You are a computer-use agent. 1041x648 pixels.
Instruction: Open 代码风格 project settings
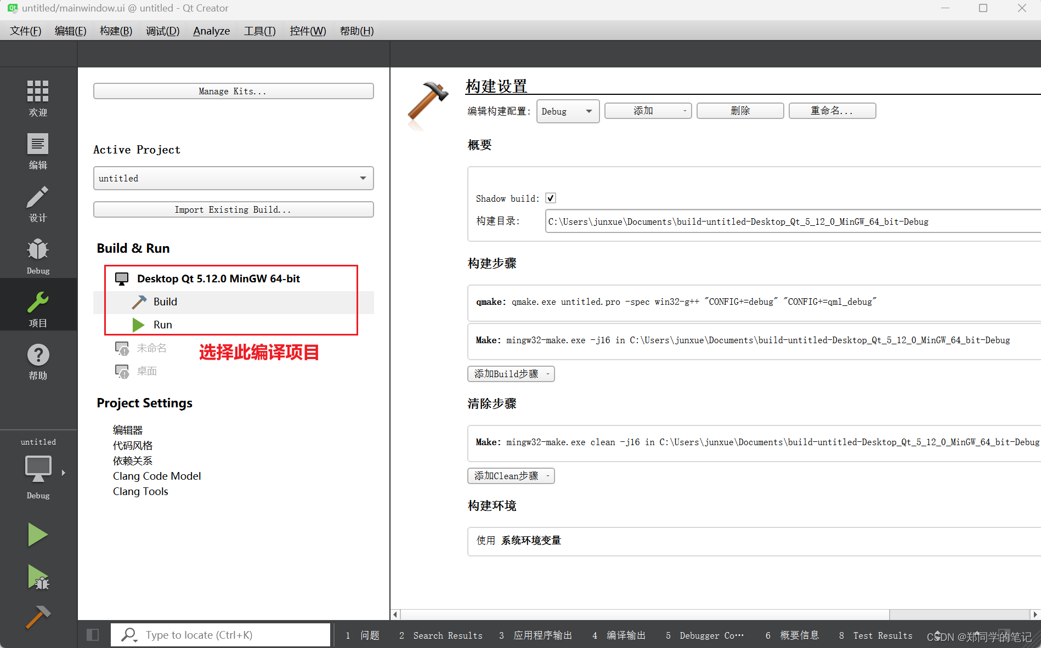133,446
